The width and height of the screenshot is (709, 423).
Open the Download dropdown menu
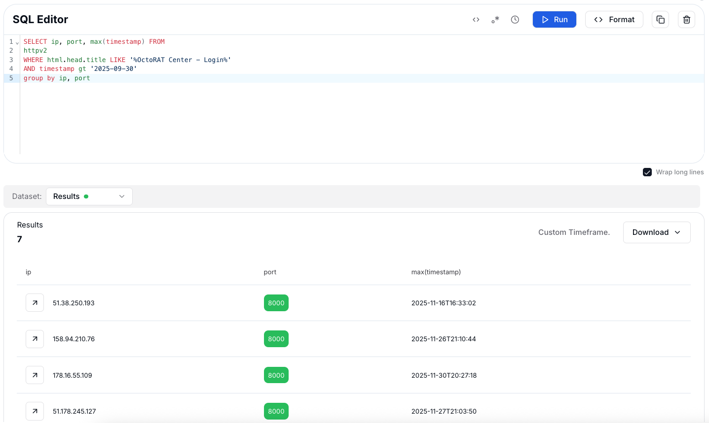(656, 232)
